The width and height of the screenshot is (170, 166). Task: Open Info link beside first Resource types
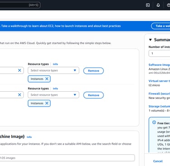55,64
